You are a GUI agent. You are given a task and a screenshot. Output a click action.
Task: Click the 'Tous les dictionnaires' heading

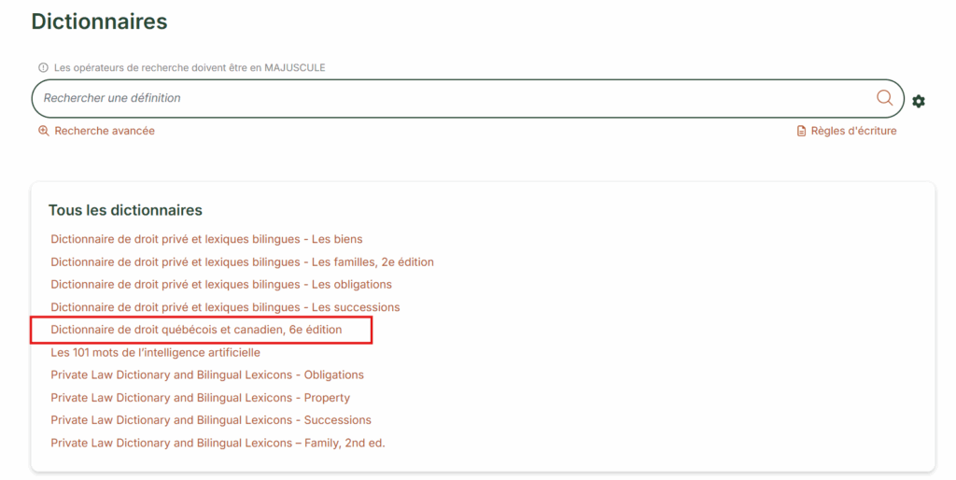point(125,210)
